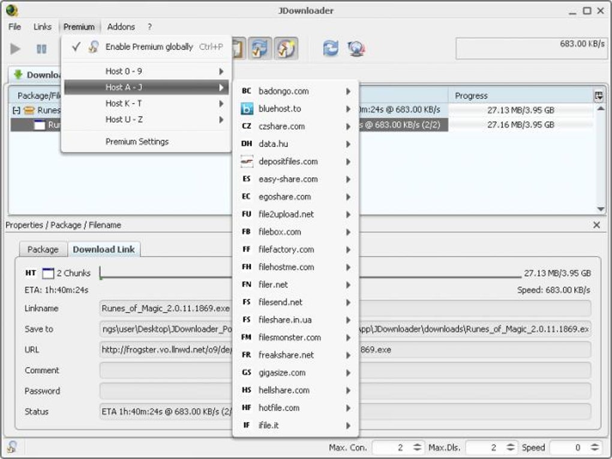
Task: Expand freakshare.net submenu arrow
Action: coord(348,355)
